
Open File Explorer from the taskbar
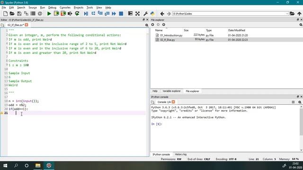(38, 166)
